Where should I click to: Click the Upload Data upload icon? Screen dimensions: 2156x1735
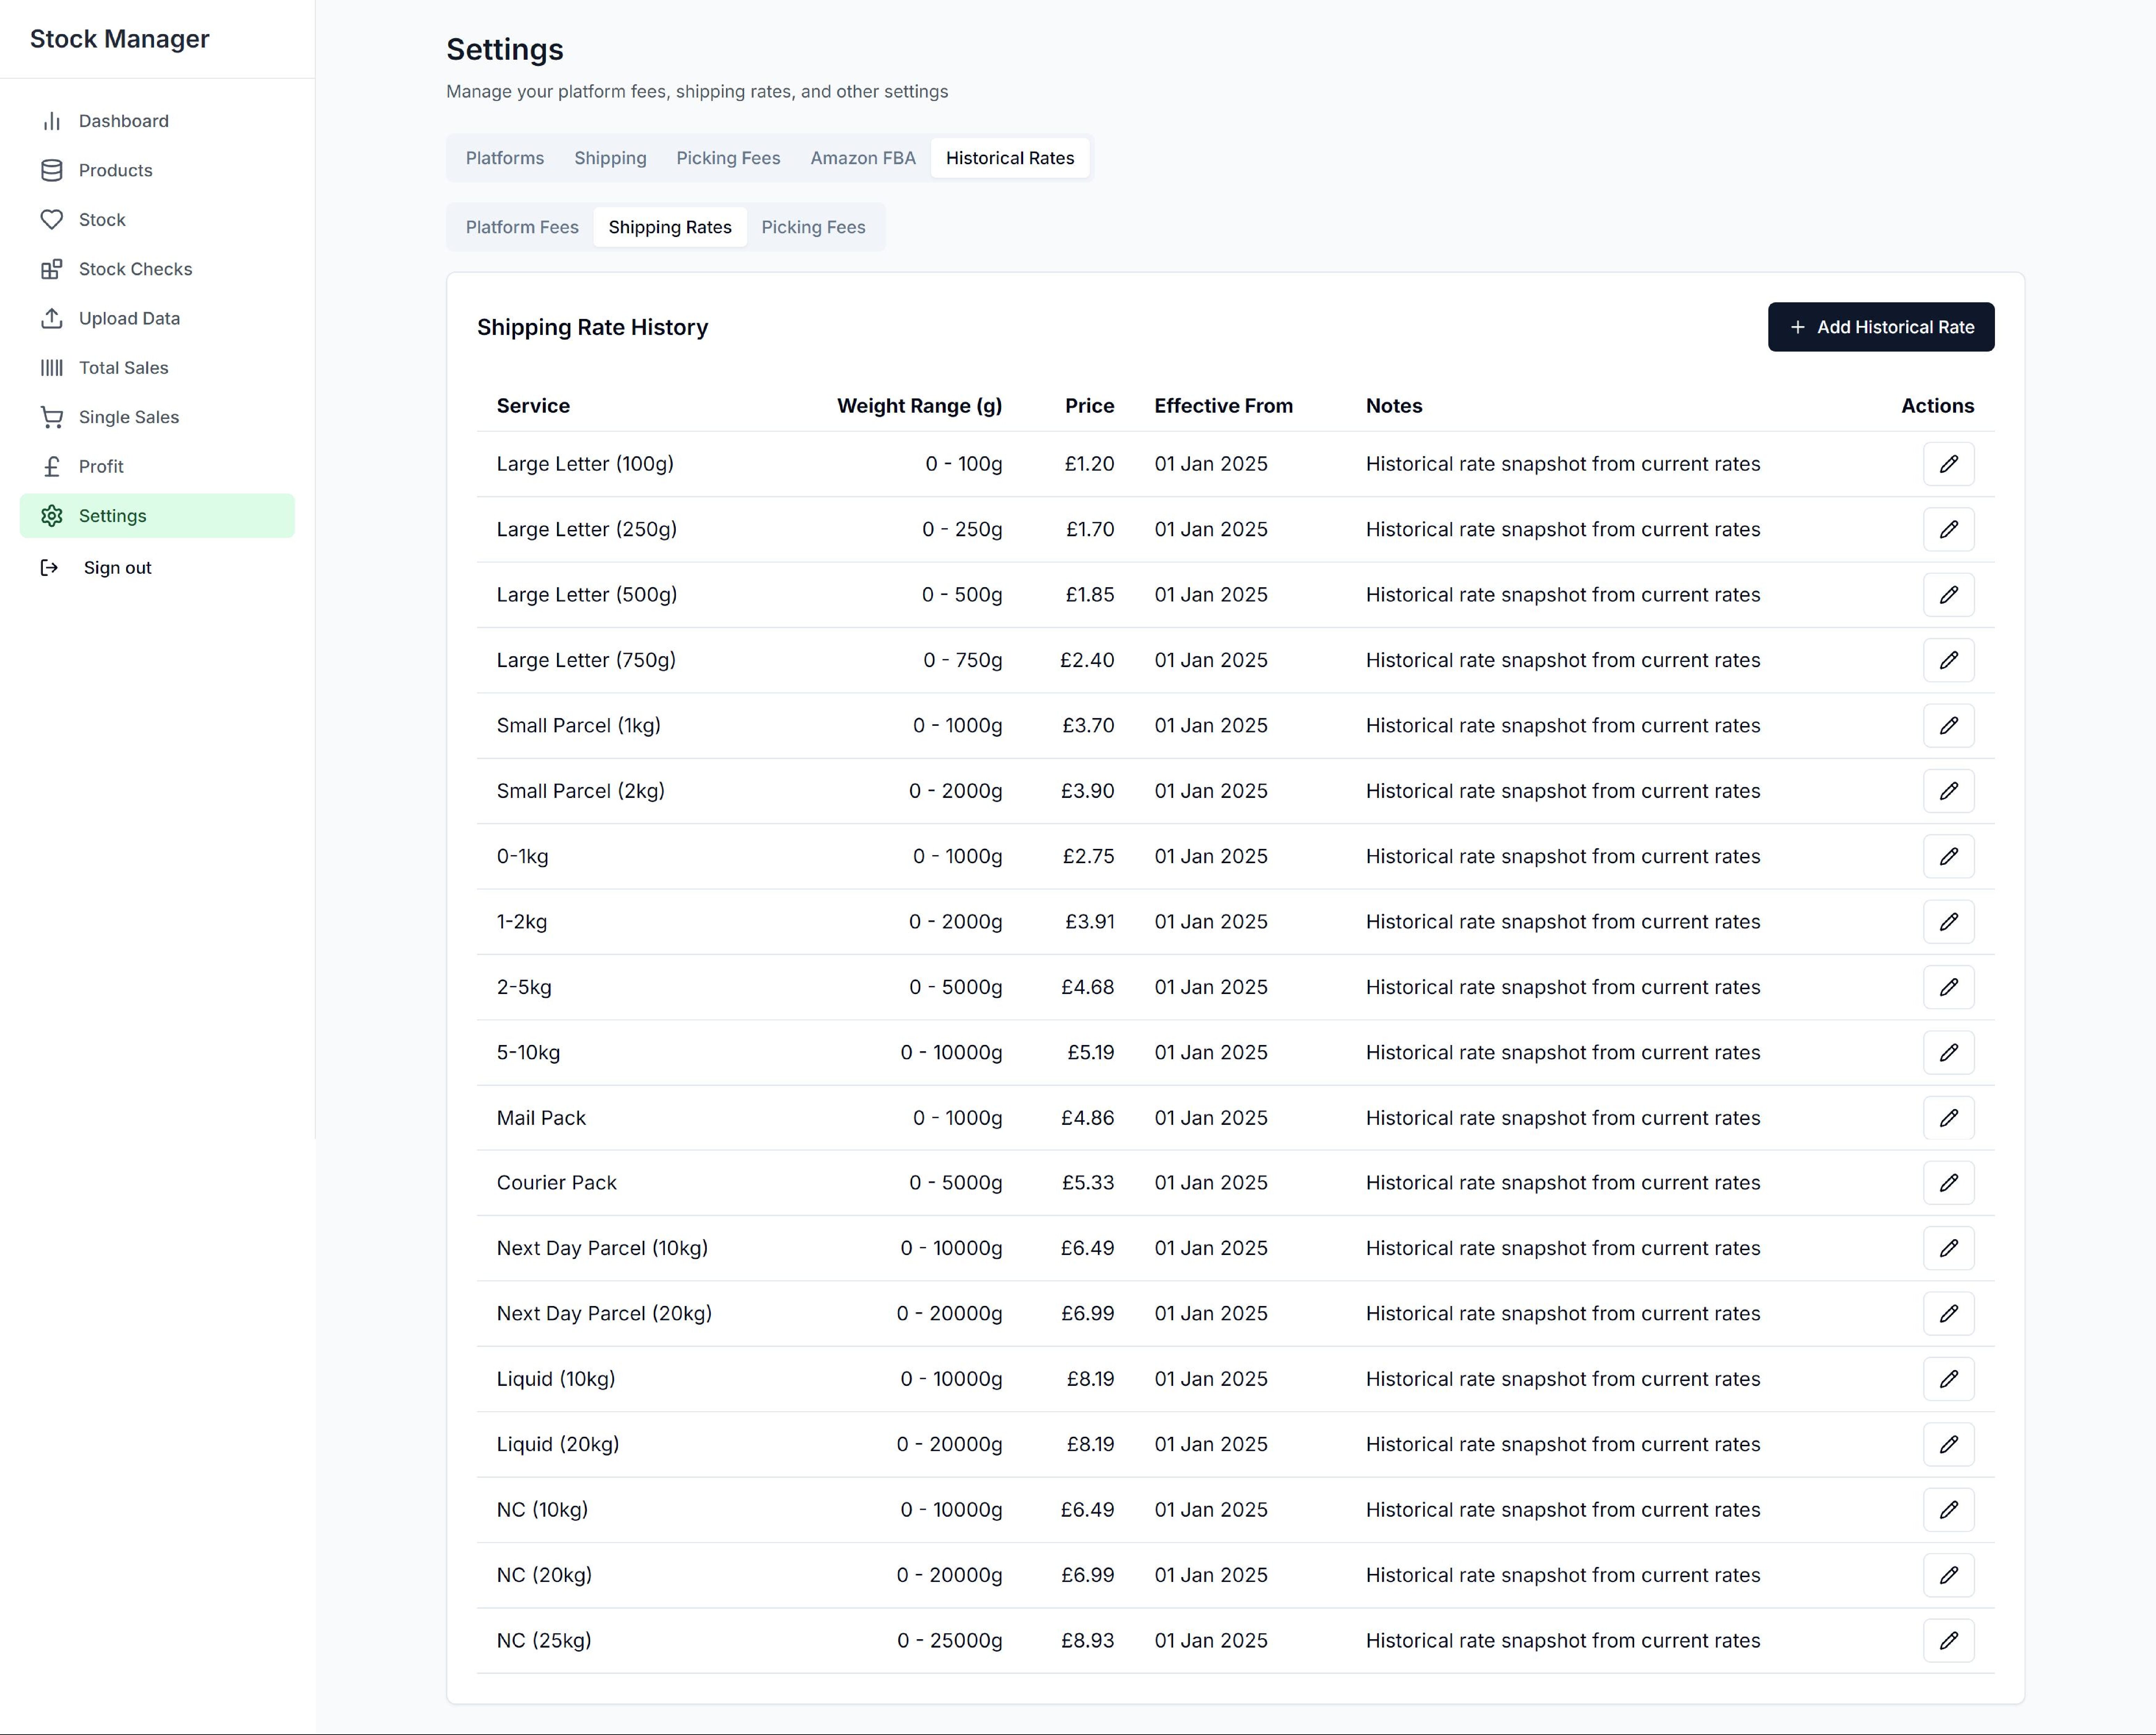coord(52,318)
